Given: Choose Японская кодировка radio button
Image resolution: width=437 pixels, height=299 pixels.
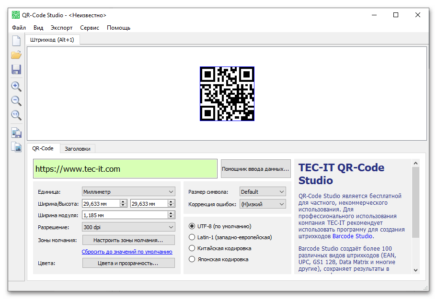Looking at the screenshot, I should (192, 259).
